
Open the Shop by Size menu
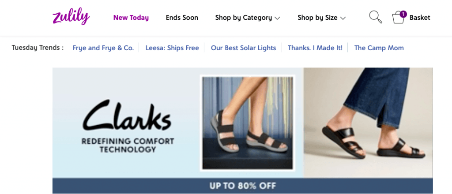pos(321,18)
